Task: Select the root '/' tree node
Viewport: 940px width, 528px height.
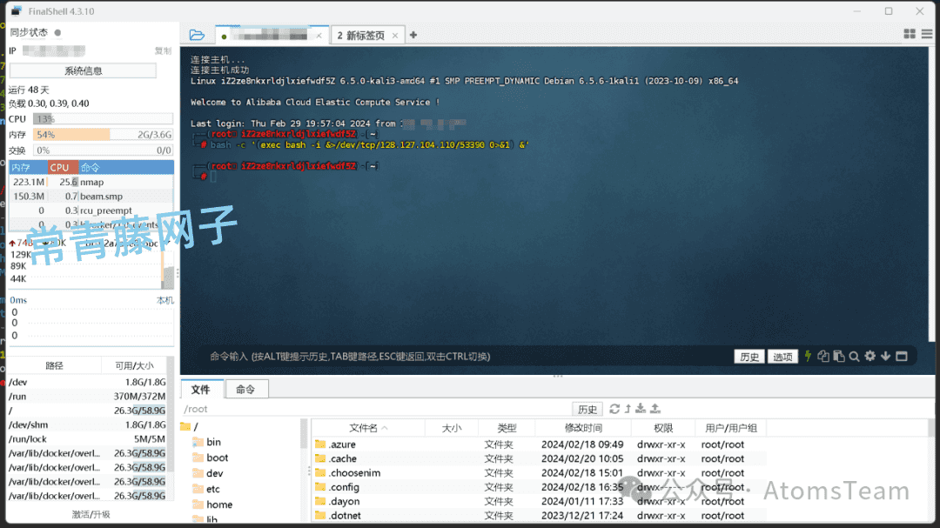Action: 190,427
